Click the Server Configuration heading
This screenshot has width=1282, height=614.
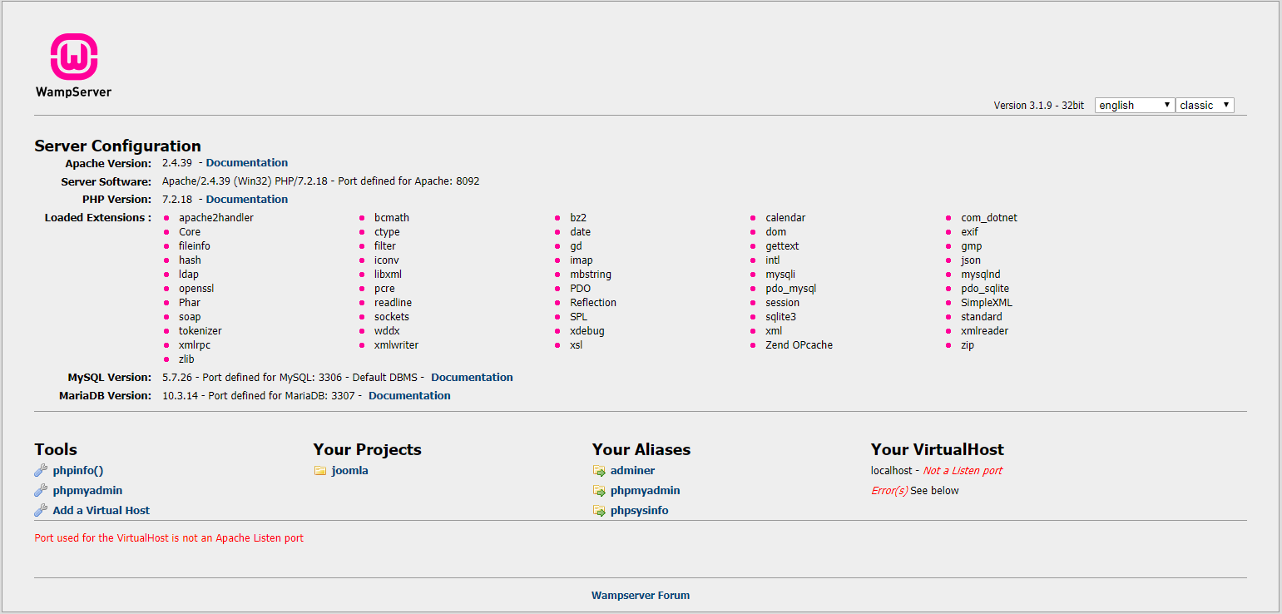coord(117,146)
